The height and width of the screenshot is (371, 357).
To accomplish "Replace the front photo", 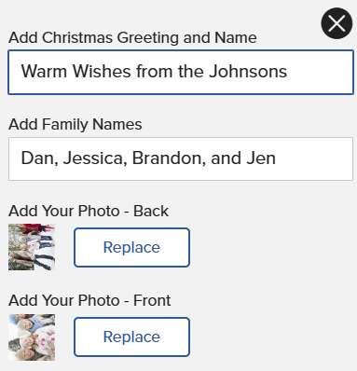I will (131, 337).
